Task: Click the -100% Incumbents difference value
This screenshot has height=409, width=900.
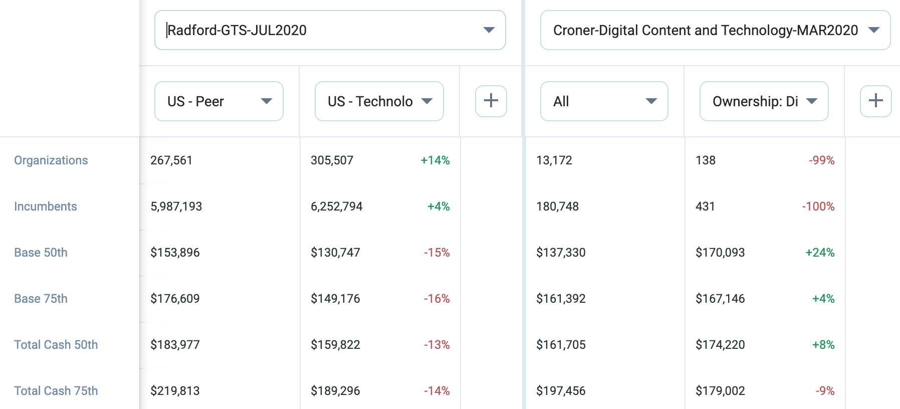Action: 818,207
